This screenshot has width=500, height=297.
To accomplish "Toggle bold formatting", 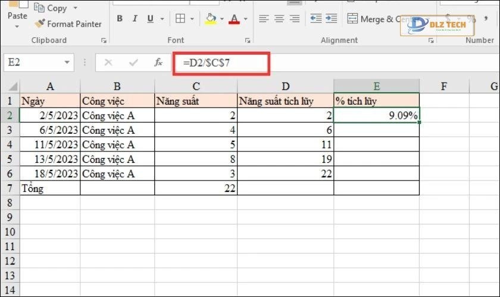I will click(120, 19).
